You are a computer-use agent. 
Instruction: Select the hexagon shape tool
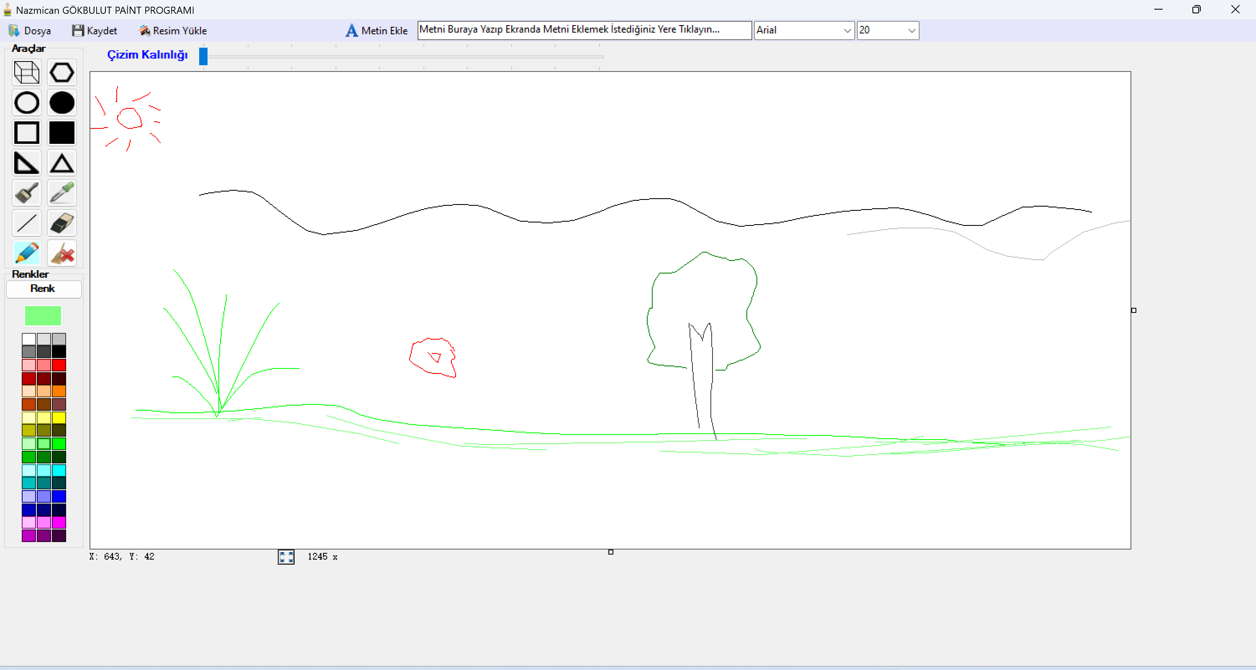pyautogui.click(x=62, y=73)
